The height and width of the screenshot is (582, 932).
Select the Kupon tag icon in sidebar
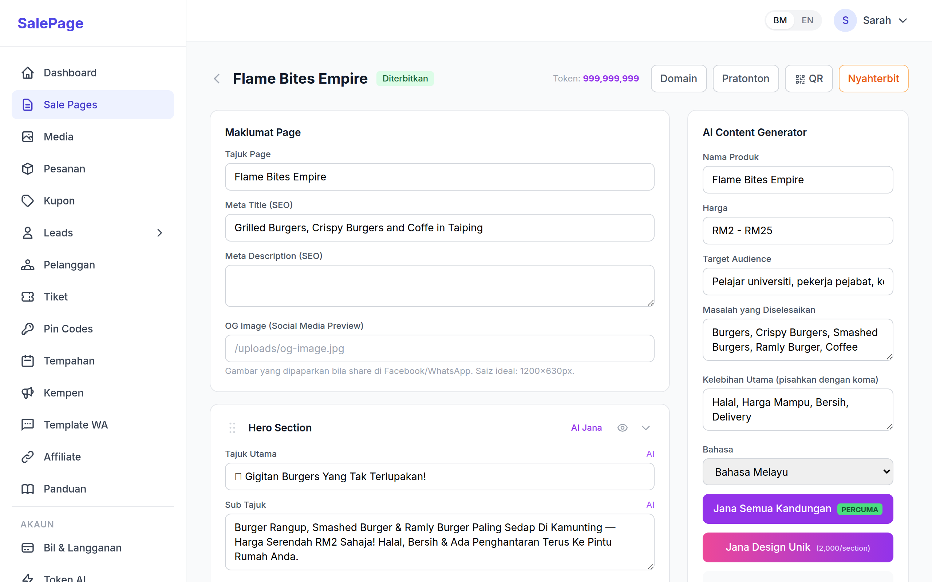[27, 200]
